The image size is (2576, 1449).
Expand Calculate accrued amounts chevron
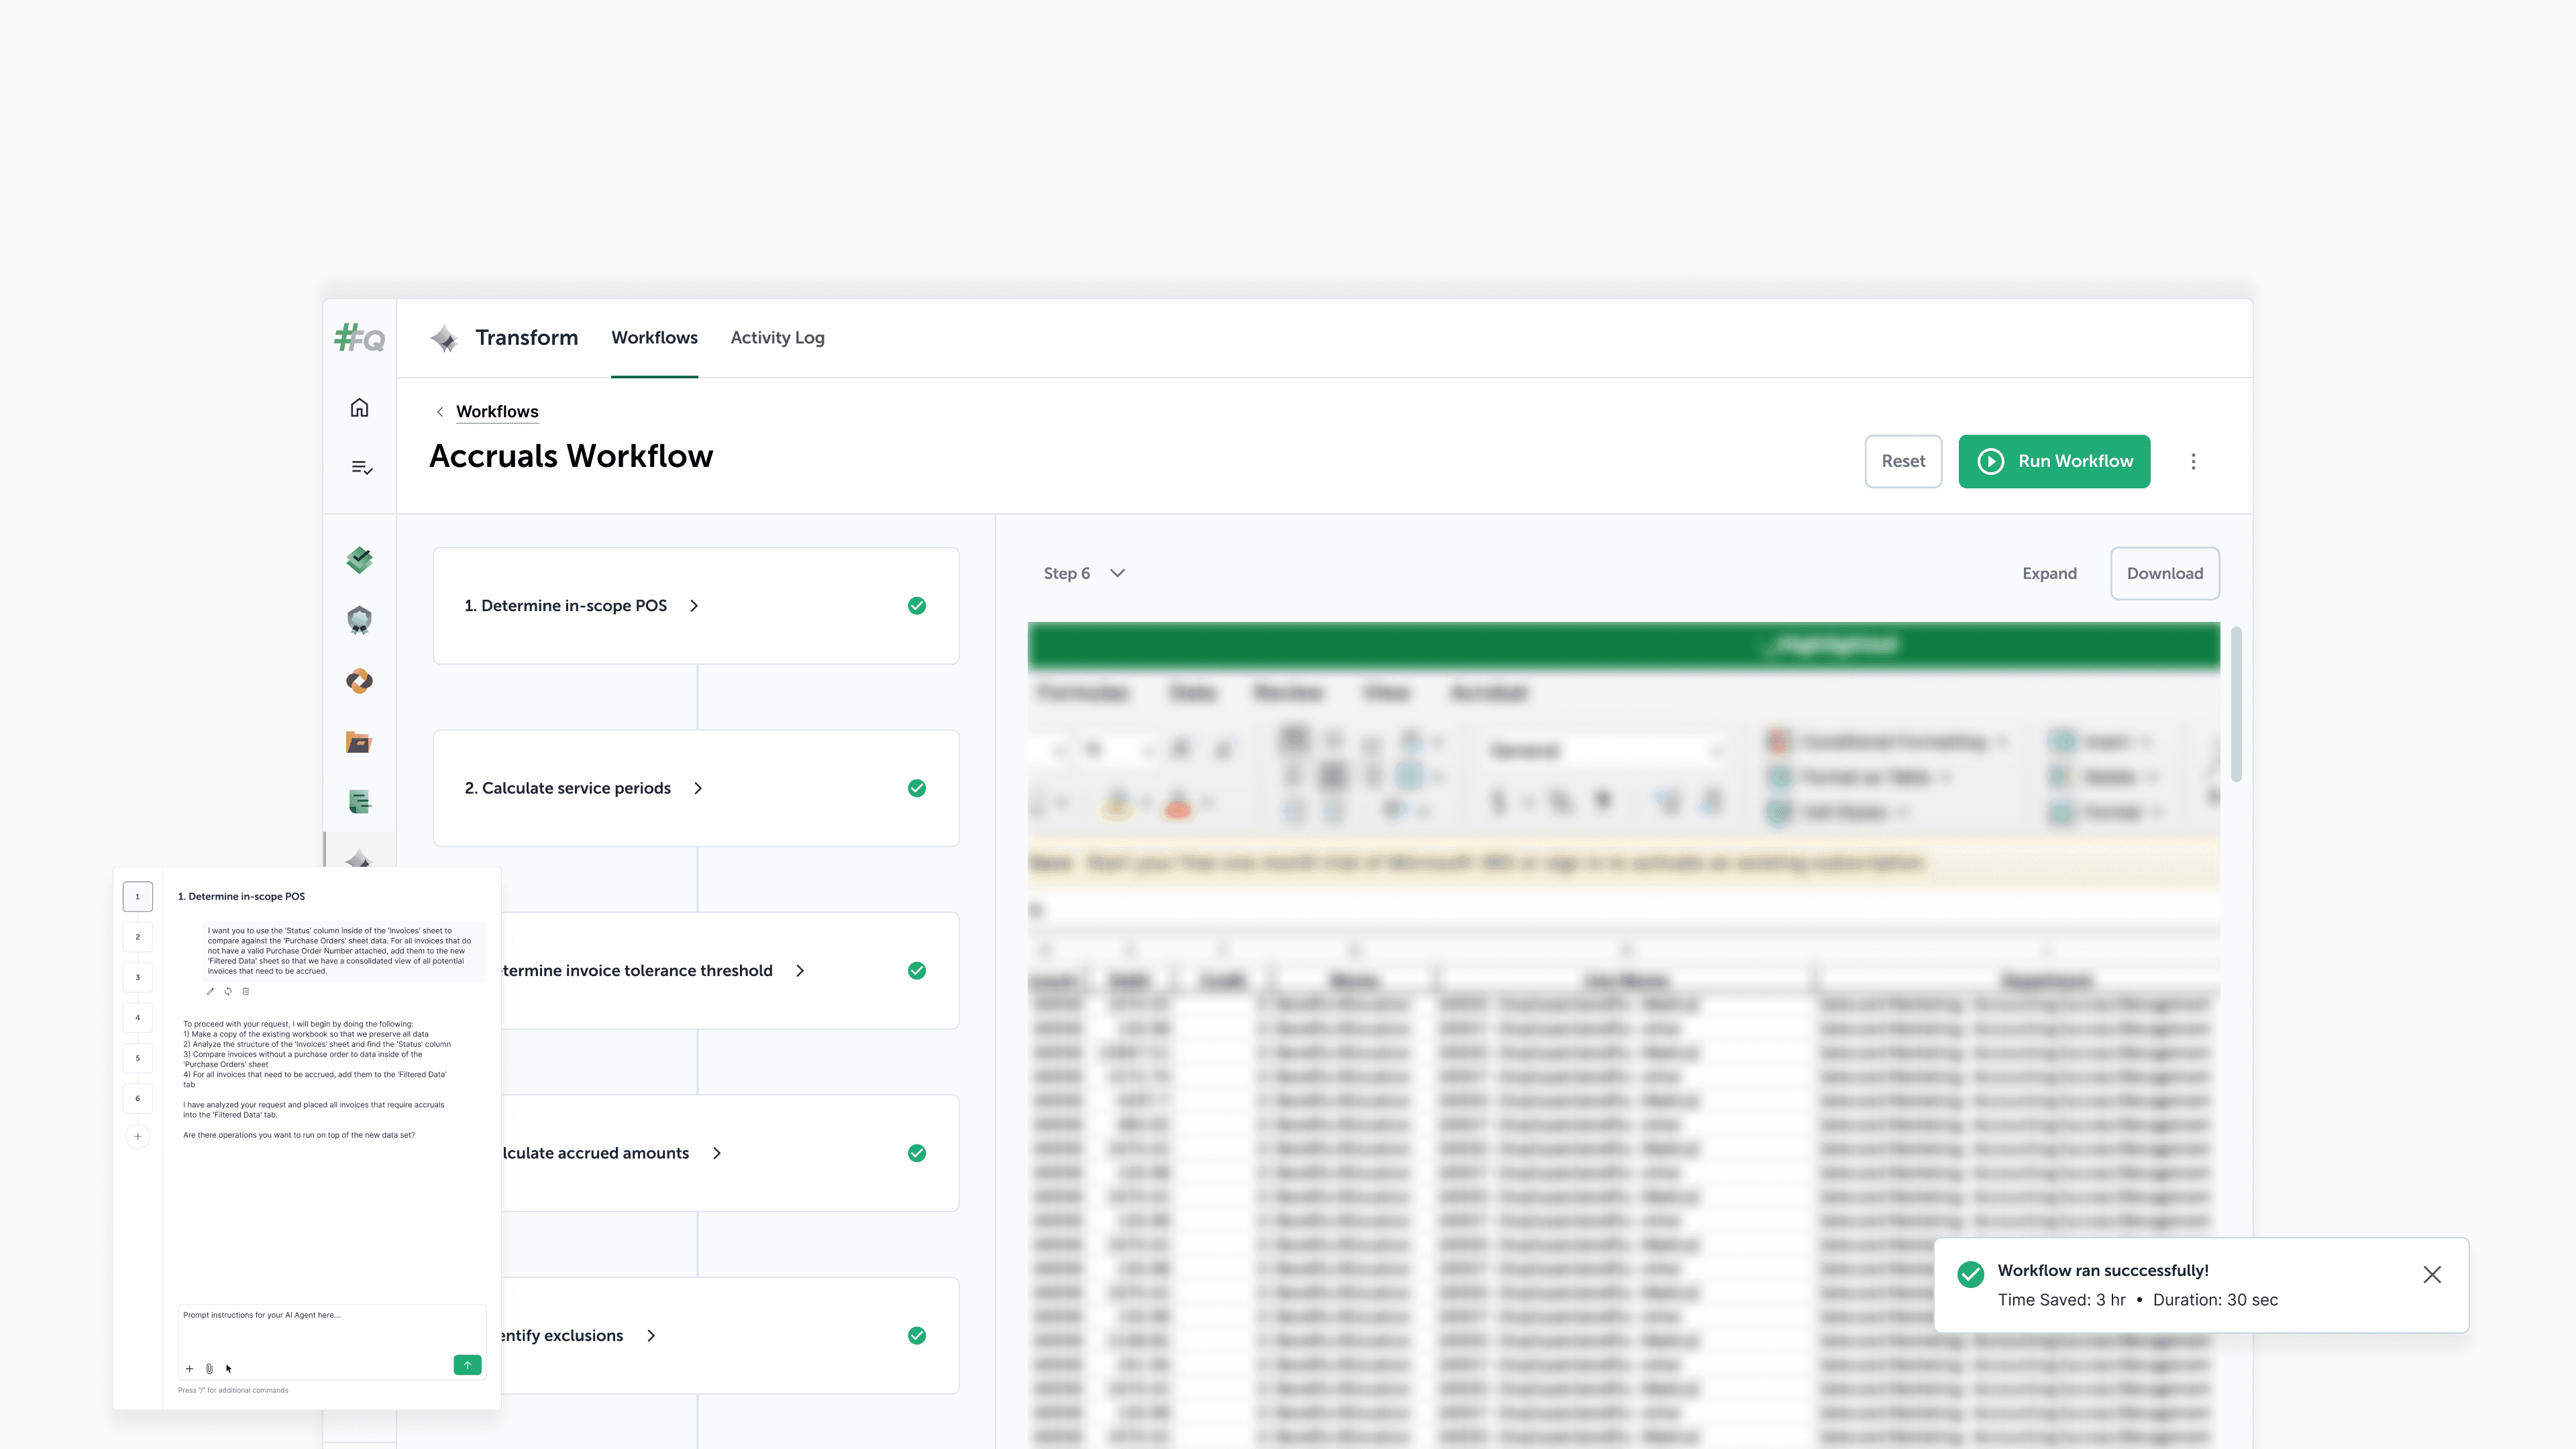click(717, 1153)
